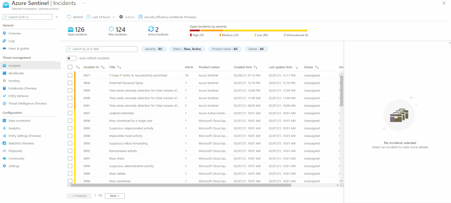Image resolution: width=451 pixels, height=203 pixels.
Task: Check the select-all incidents header checkbox
Action: tap(70, 67)
